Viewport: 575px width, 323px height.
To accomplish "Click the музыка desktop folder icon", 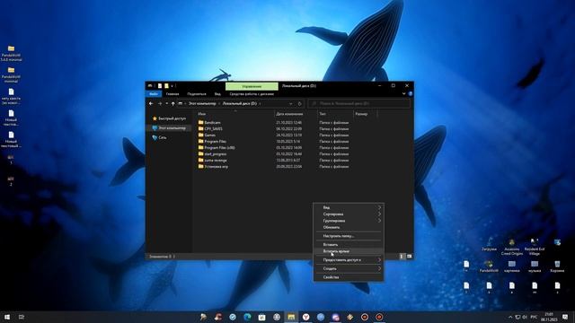I will tap(535, 266).
